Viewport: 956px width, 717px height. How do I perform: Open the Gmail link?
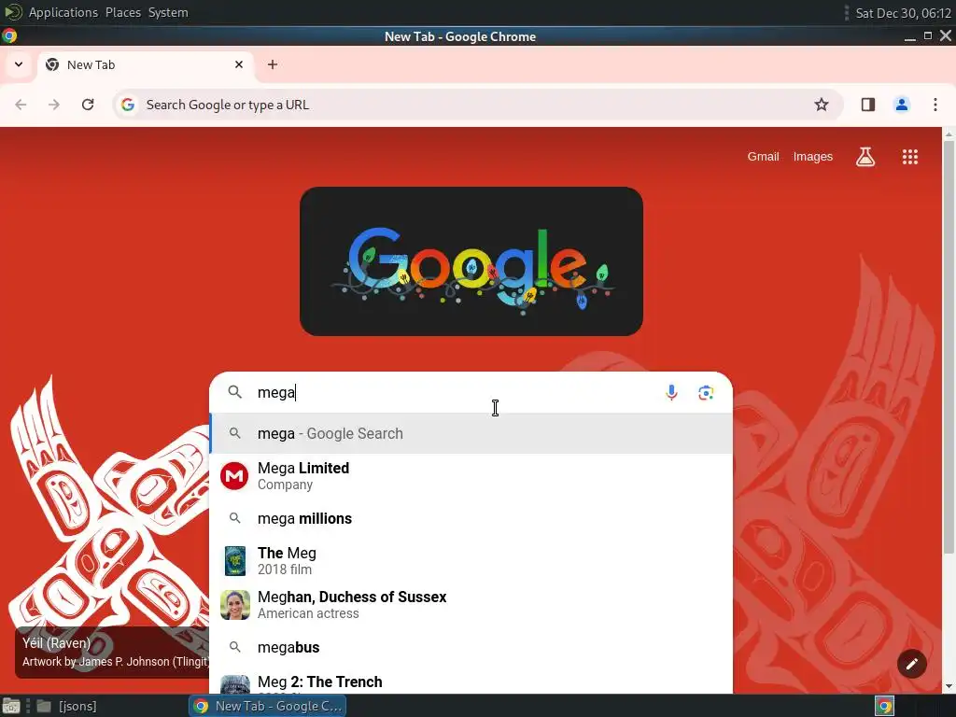pyautogui.click(x=764, y=157)
